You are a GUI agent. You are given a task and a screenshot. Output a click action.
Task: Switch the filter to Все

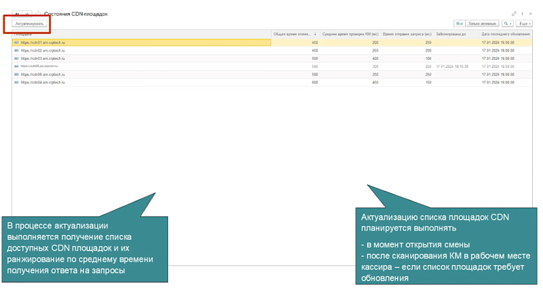tap(459, 24)
